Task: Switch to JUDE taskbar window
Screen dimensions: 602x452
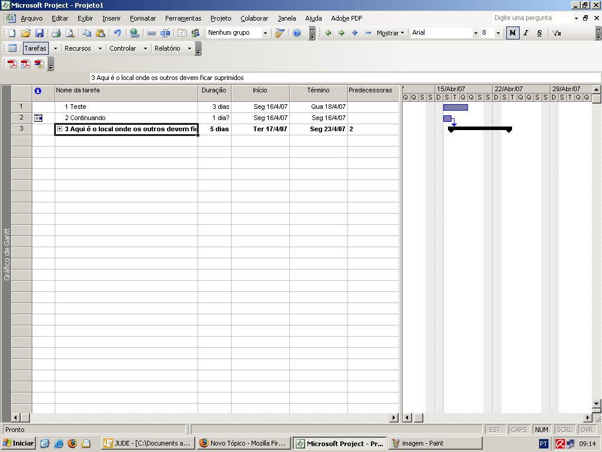Action: click(148, 443)
